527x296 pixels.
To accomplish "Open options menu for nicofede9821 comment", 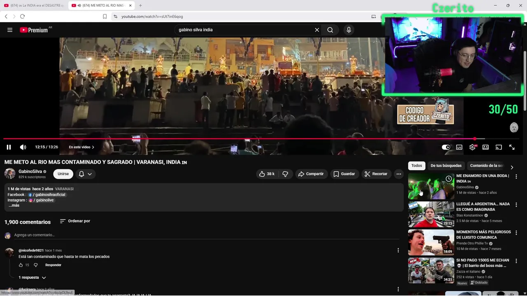I will tap(398, 250).
